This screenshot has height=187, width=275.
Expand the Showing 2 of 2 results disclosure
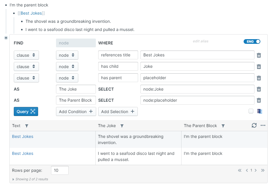tap(13, 179)
